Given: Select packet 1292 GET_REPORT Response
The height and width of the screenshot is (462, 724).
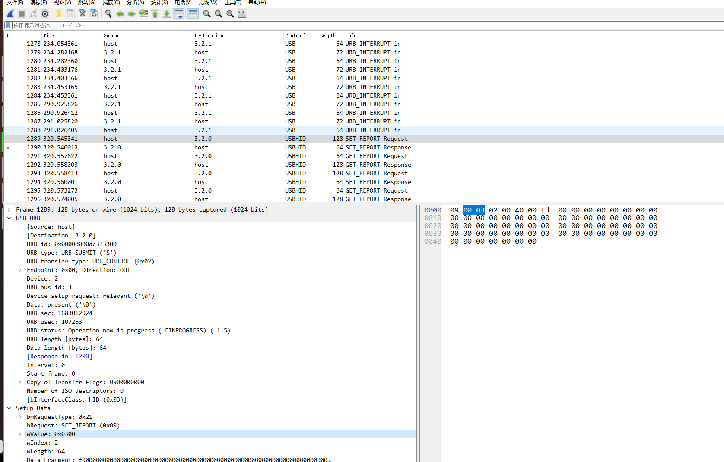Looking at the screenshot, I should pos(364,165).
